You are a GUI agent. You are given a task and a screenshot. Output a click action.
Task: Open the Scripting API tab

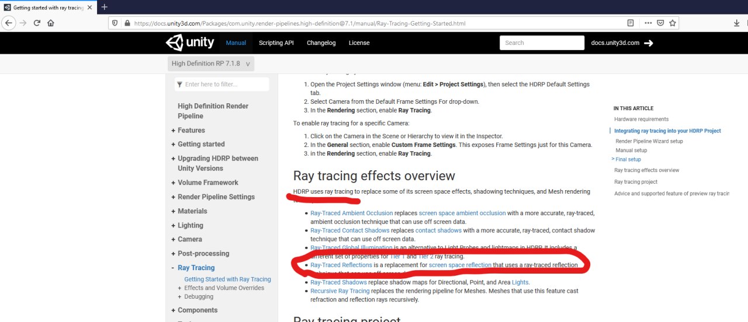[x=276, y=43]
